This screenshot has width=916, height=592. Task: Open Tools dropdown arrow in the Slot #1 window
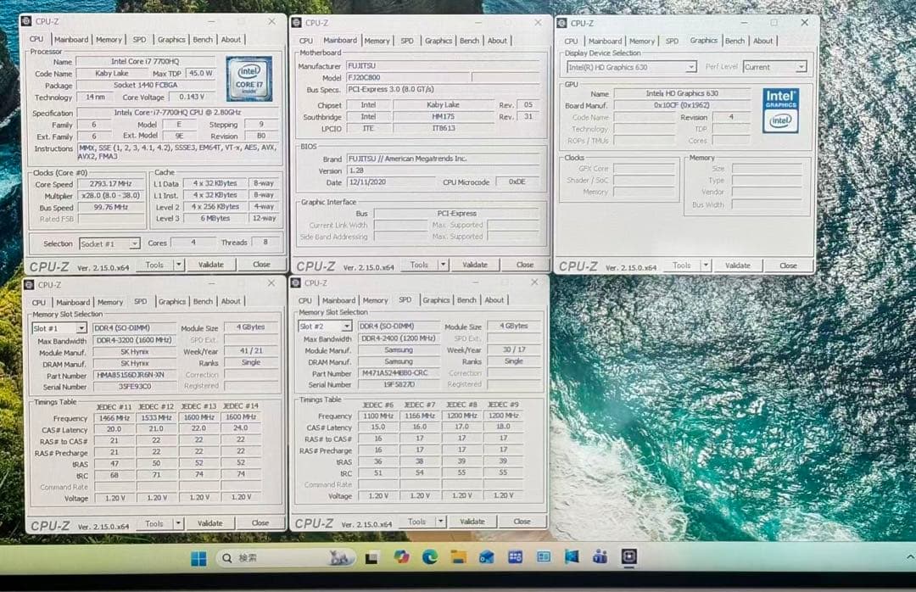[x=178, y=523]
